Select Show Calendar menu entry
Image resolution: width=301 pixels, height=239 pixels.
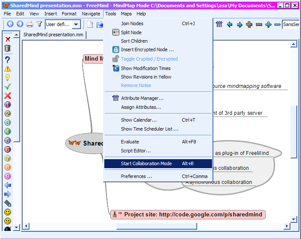tap(158, 120)
